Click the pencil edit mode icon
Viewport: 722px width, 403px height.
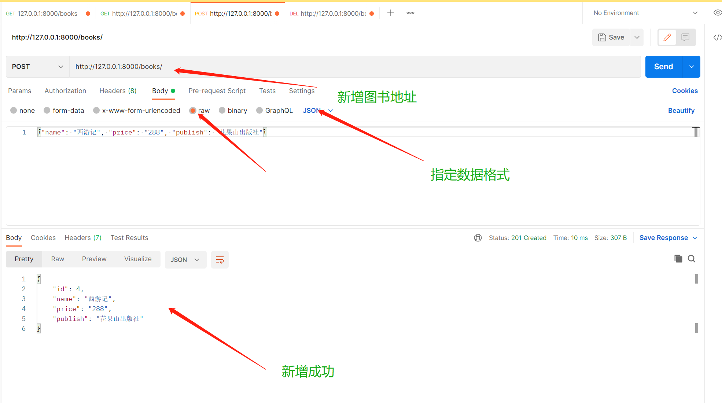(x=667, y=37)
